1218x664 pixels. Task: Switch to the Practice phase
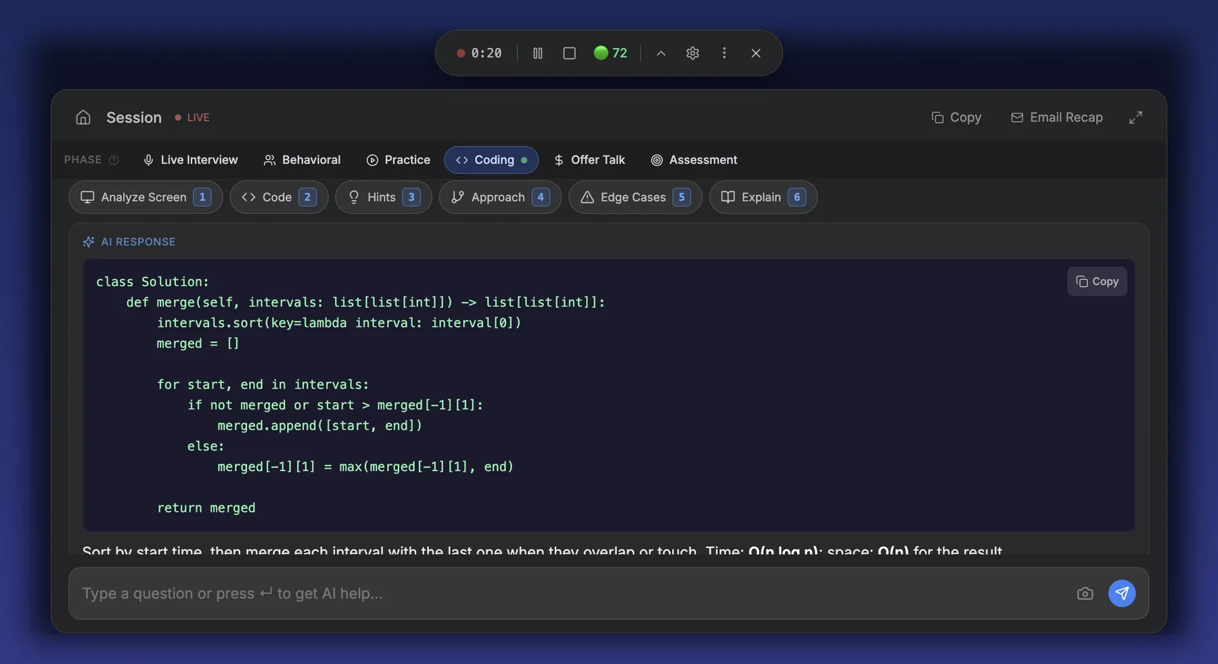pos(399,160)
